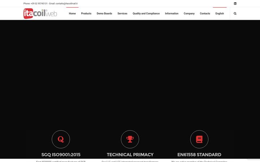Open the Services menu
This screenshot has height=162, width=260.
pos(122,14)
